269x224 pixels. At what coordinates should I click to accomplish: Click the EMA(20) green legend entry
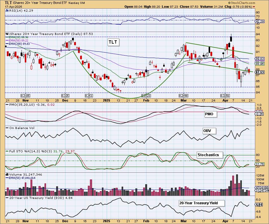tap(17, 37)
